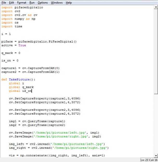Open the Windows menu

[57, 3]
